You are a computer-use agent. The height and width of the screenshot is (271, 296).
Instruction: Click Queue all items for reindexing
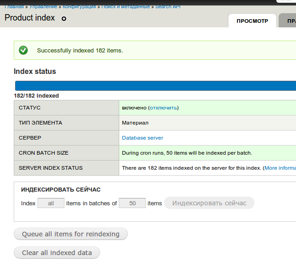pyautogui.click(x=71, y=234)
